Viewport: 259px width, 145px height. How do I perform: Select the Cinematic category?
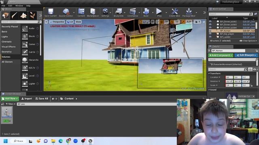(6, 41)
